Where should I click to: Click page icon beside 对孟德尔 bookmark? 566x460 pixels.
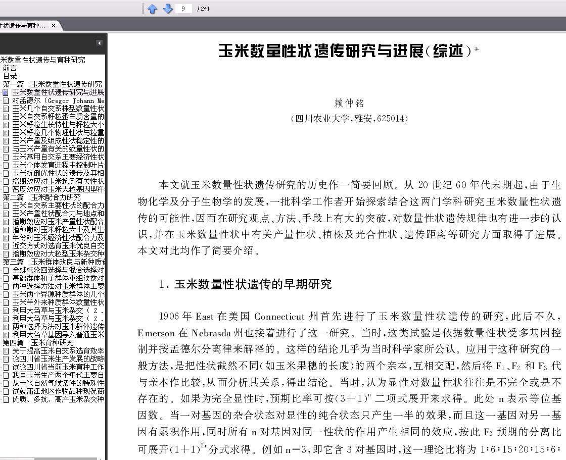tap(6, 100)
